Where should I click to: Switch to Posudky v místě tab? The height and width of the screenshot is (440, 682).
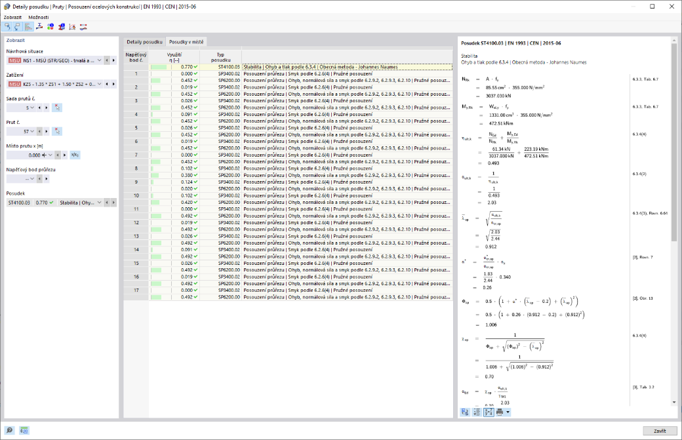click(x=186, y=42)
